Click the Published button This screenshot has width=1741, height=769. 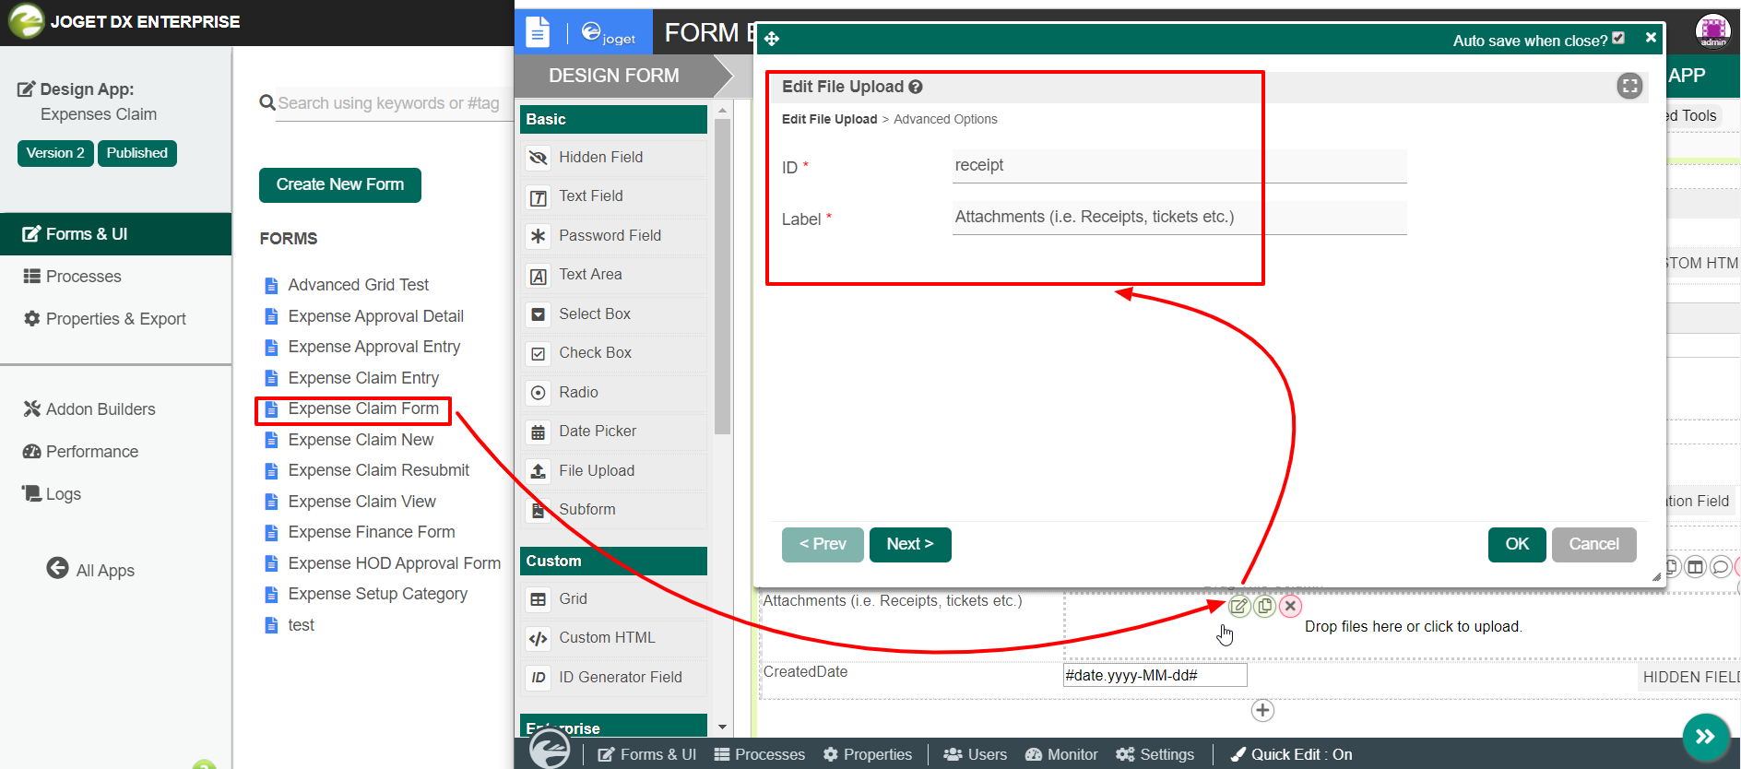(x=137, y=153)
